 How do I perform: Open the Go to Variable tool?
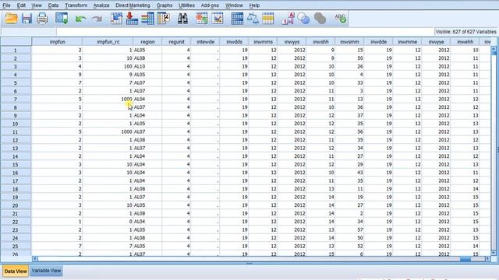[x=132, y=19]
